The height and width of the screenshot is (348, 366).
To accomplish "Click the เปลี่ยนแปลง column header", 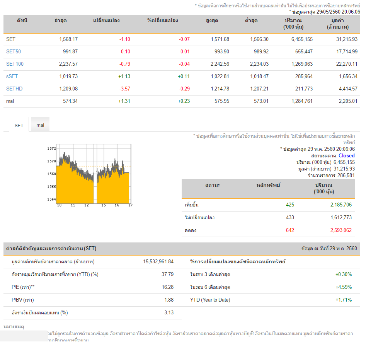I will tap(106, 20).
